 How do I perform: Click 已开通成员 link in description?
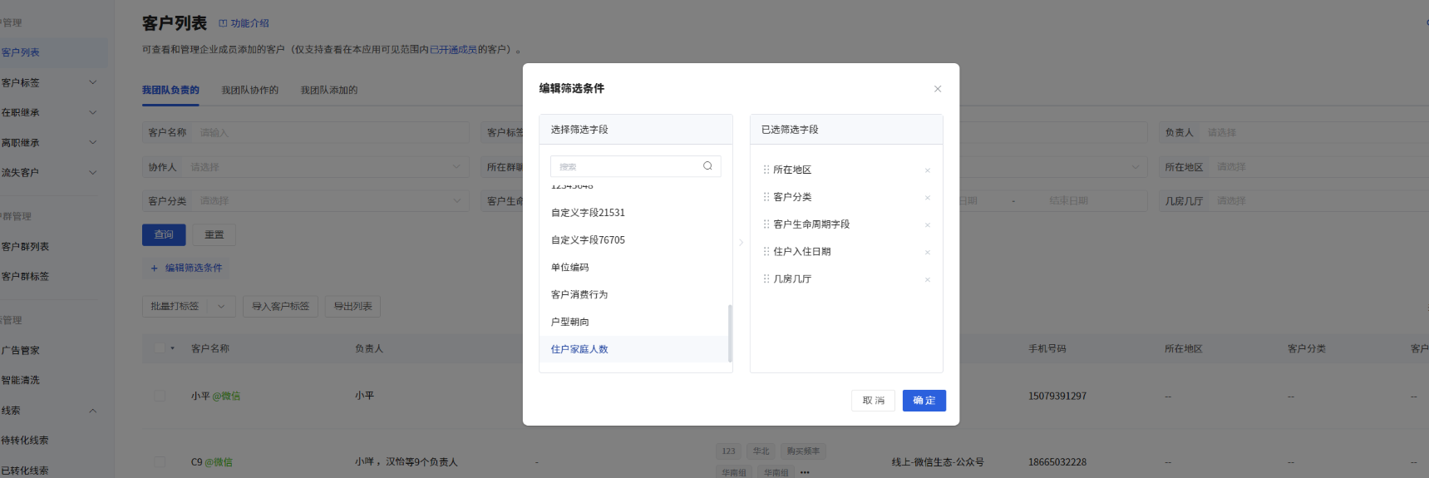point(453,50)
